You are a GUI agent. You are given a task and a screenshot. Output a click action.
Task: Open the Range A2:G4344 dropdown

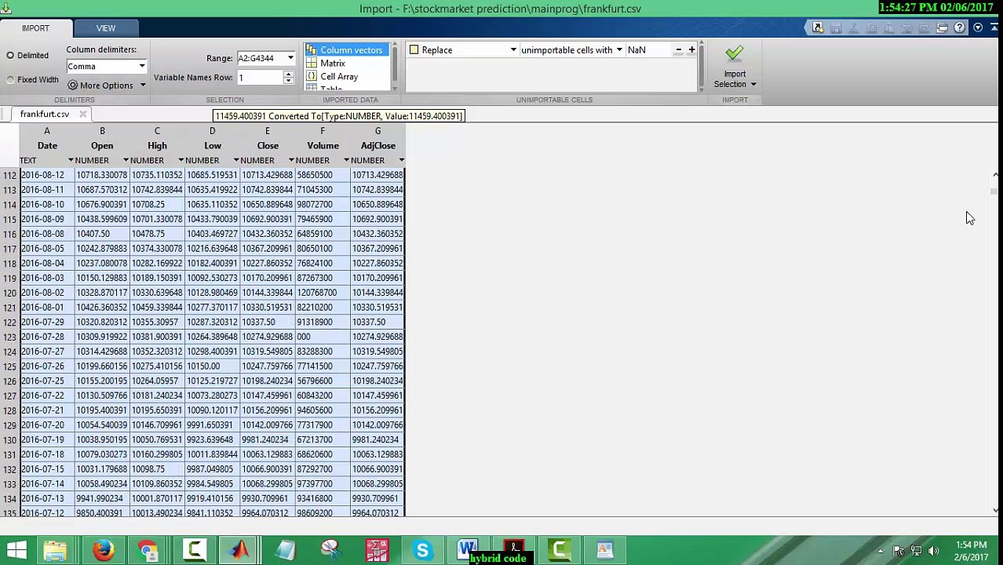pos(290,58)
